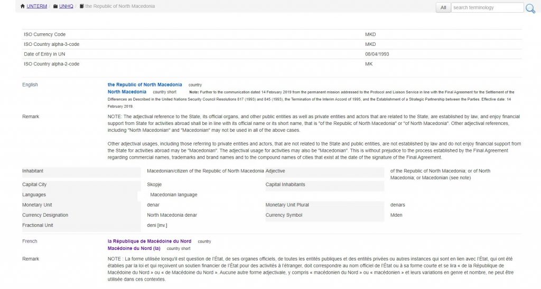Click the book icon in the breadcrumb
The height and width of the screenshot is (289, 541).
pos(81,6)
